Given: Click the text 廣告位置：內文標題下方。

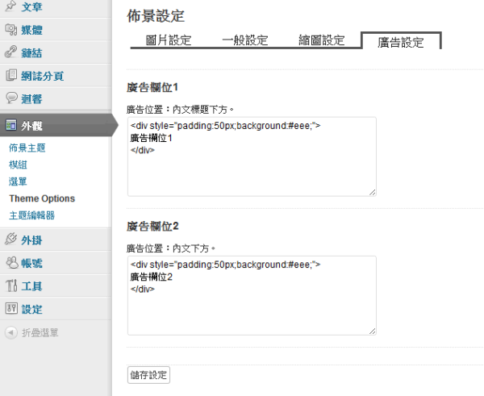Looking at the screenshot, I should 180,109.
